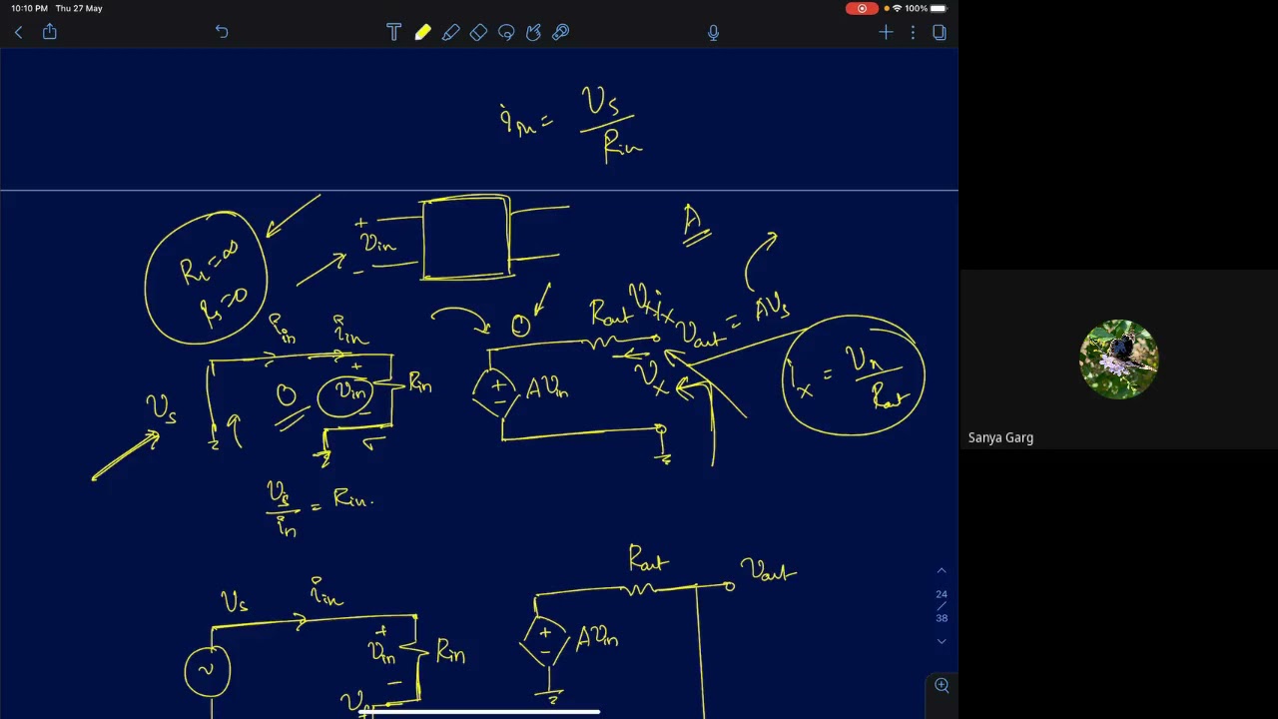Open the page manager view

[940, 32]
